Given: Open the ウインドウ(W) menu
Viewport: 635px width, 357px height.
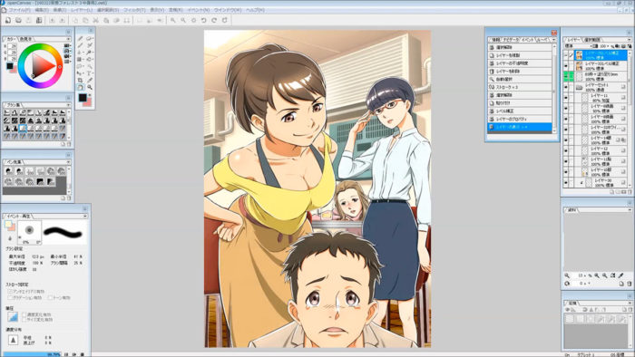Looking at the screenshot, I should (227, 10).
